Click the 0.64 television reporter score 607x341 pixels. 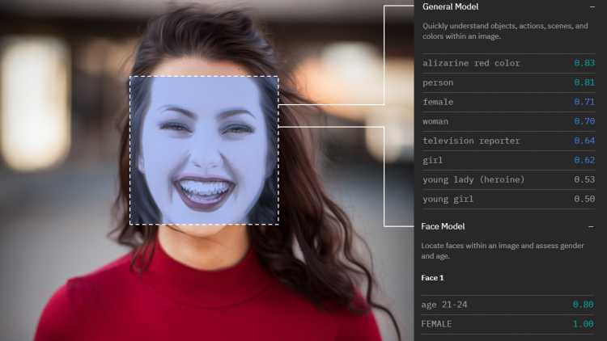tap(584, 141)
